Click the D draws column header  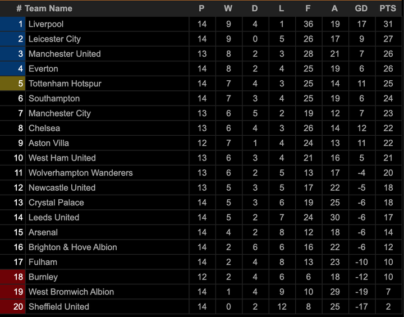[x=255, y=8]
